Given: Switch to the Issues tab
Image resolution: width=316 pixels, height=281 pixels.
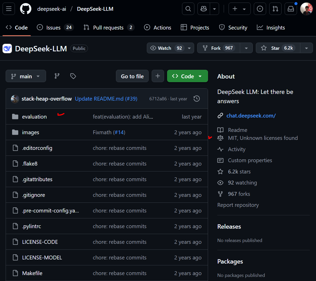Looking at the screenshot, I should (x=55, y=27).
